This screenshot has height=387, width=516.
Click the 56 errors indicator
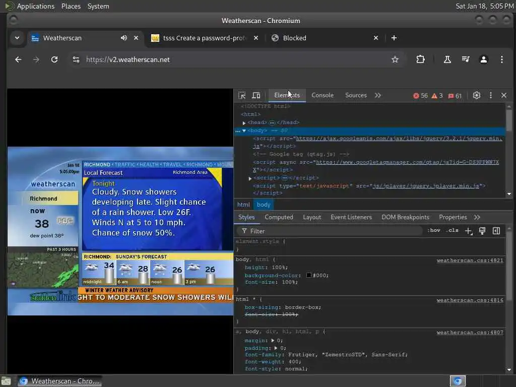[x=421, y=96]
